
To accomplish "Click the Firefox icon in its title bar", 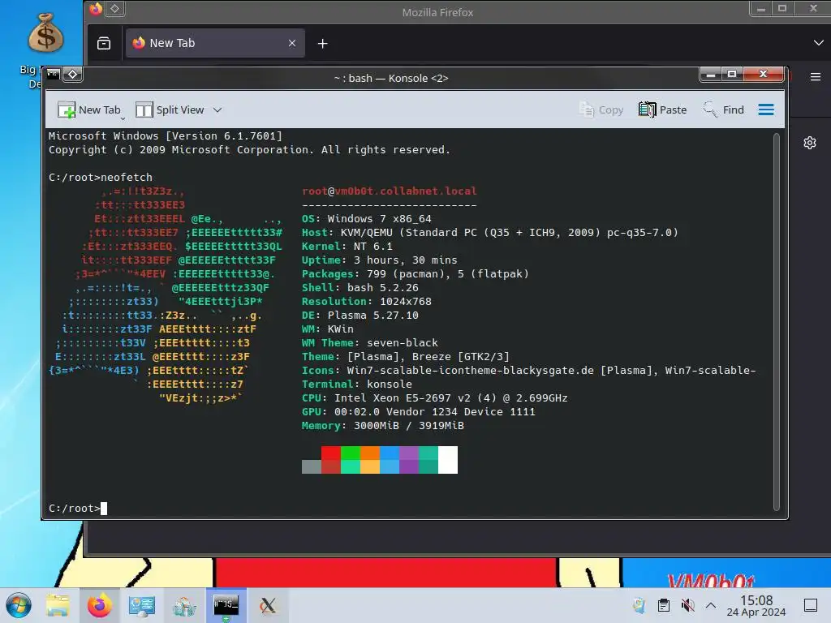I will point(96,9).
